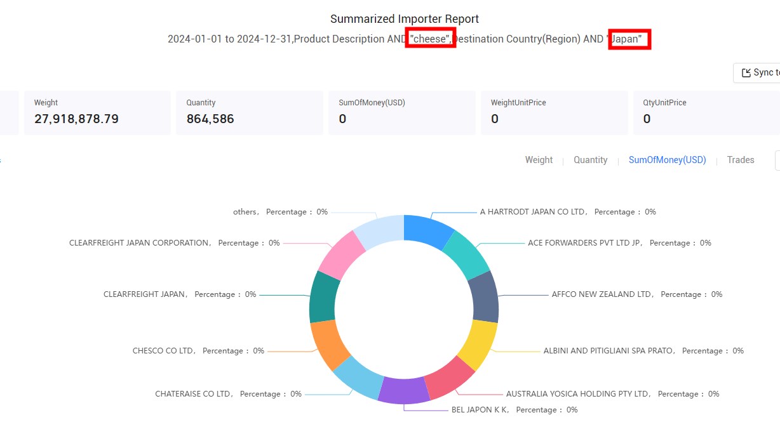This screenshot has height=434, width=780.
Task: Click the ACE FORWARDERS teal donut segment
Action: point(467,254)
